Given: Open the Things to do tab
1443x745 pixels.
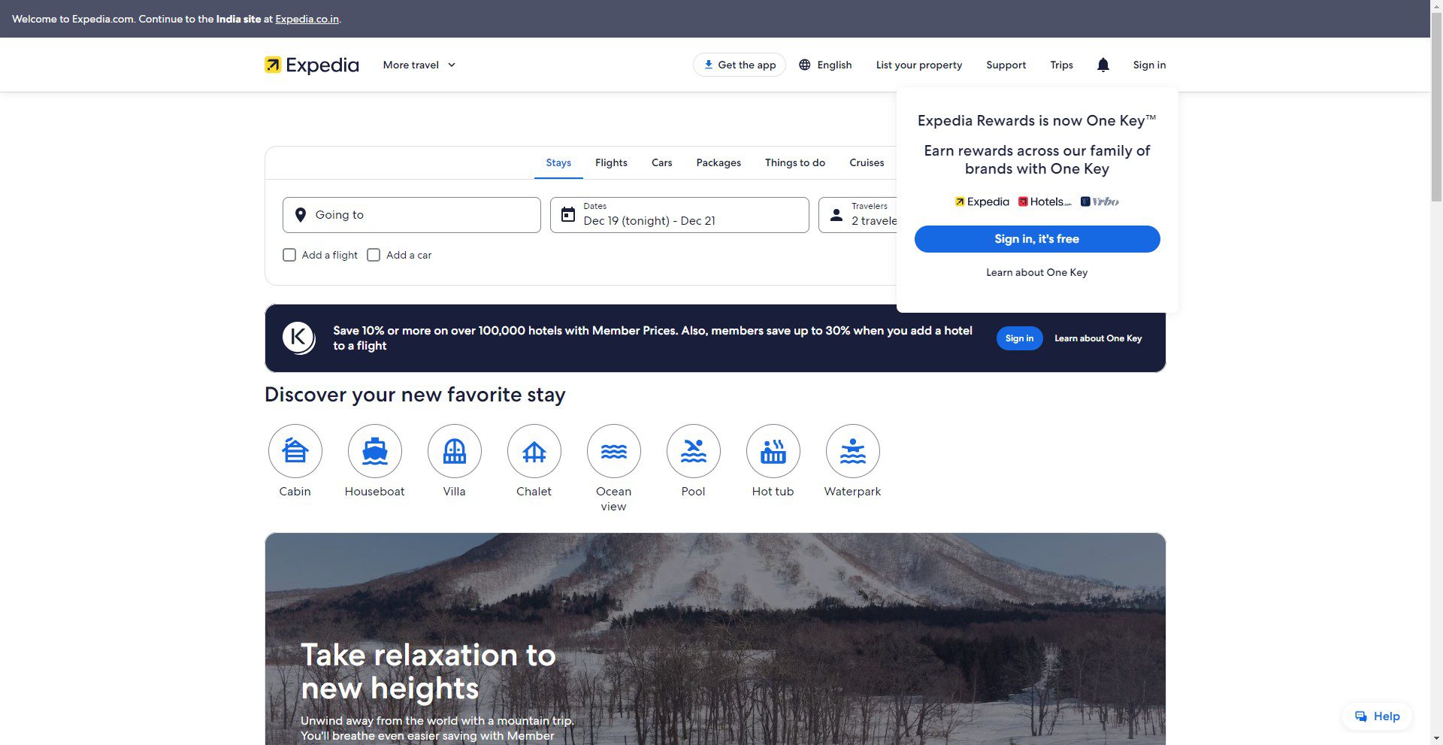Looking at the screenshot, I should pos(794,162).
